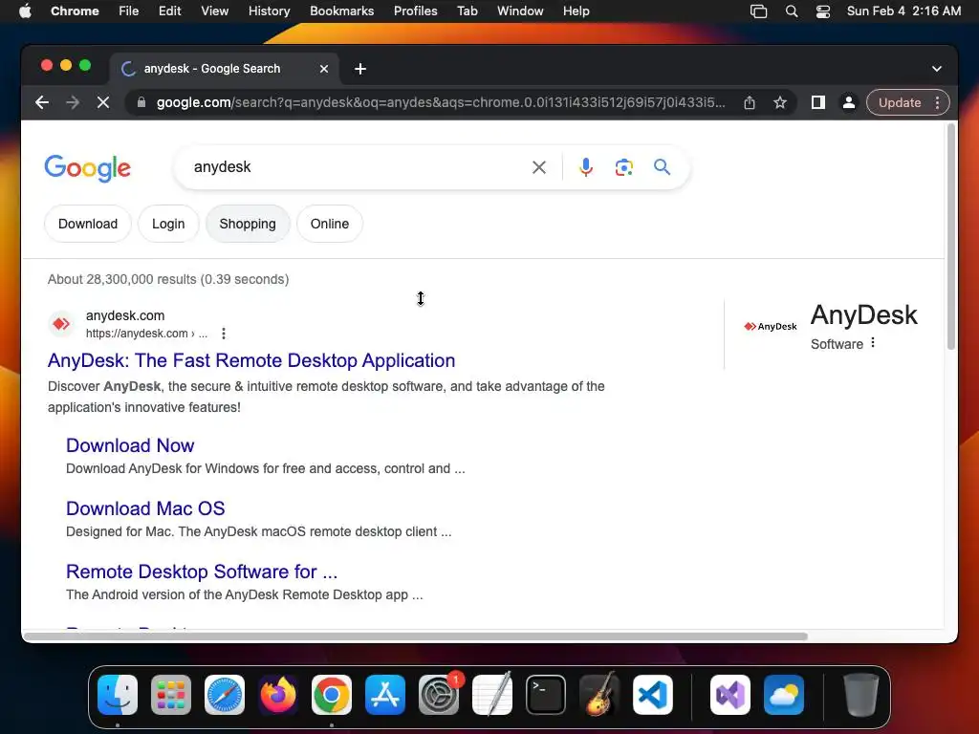Open the File menu
Image resolution: width=979 pixels, height=734 pixels.
click(x=129, y=11)
